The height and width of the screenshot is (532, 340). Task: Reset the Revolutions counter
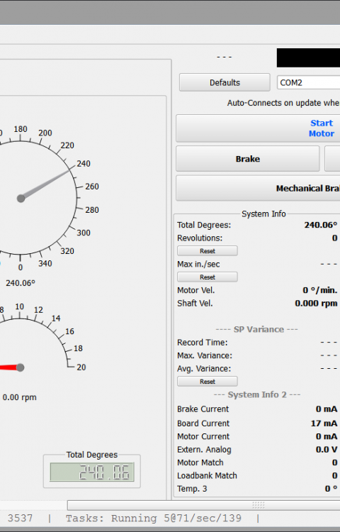pos(208,250)
